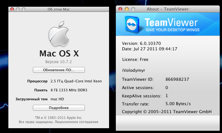Click the TeamViewer GmbH copyright line
Screen dimensions: 222x133
(167, 112)
